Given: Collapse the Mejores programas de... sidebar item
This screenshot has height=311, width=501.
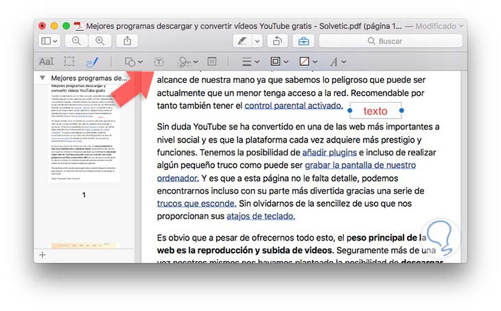Looking at the screenshot, I should [42, 78].
